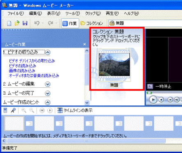Viewport: 182px width, 153px height.
Task: Open the undo history dropdown arrow
Action: pyautogui.click(x=43, y=23)
